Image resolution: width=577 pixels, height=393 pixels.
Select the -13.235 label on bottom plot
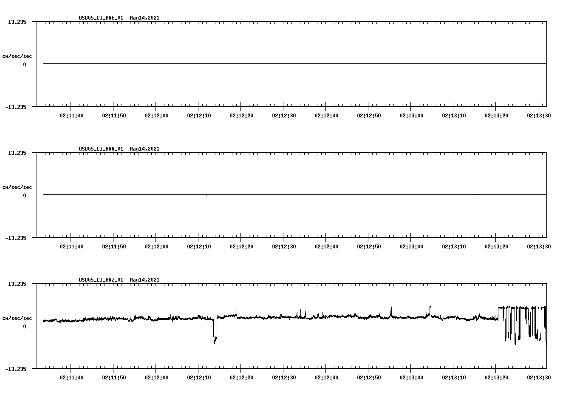16,368
